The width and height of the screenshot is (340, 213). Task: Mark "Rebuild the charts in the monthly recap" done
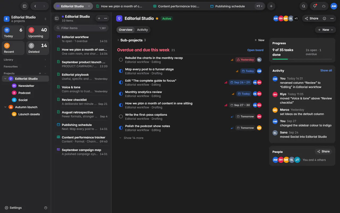(x=121, y=60)
